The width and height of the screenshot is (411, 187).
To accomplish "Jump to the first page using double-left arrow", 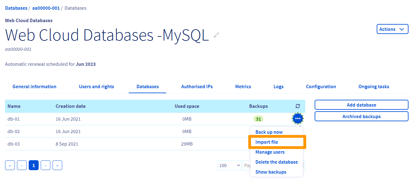I will (x=10, y=165).
